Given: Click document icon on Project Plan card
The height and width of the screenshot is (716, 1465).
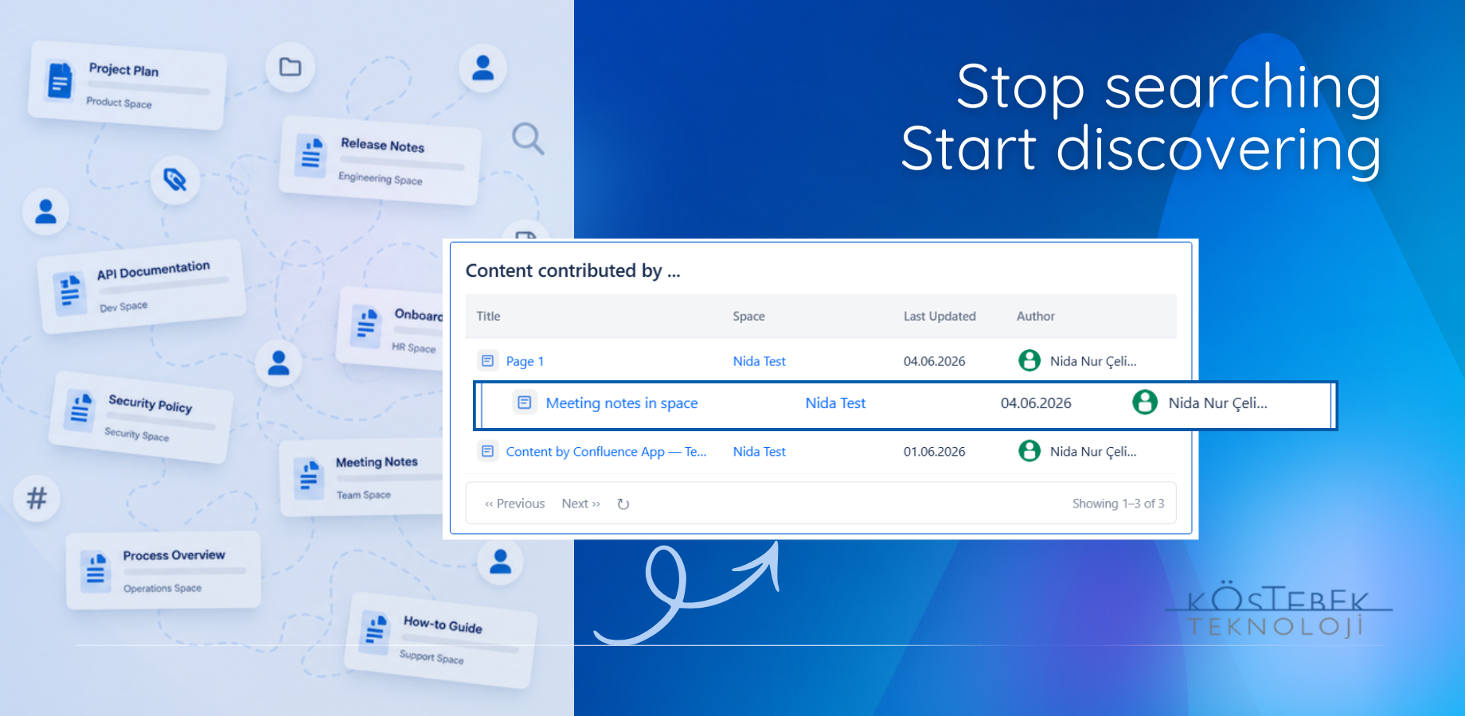Looking at the screenshot, I should (x=59, y=80).
